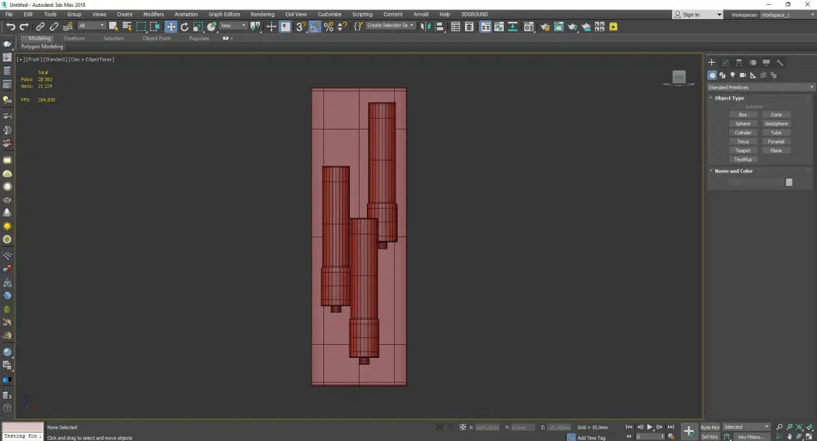
Task: Open the Workspaces dropdown
Action: tap(787, 14)
